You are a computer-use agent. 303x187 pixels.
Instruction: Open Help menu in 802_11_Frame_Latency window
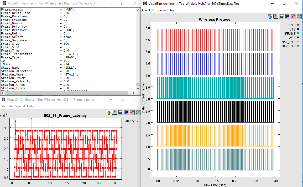[30, 106]
